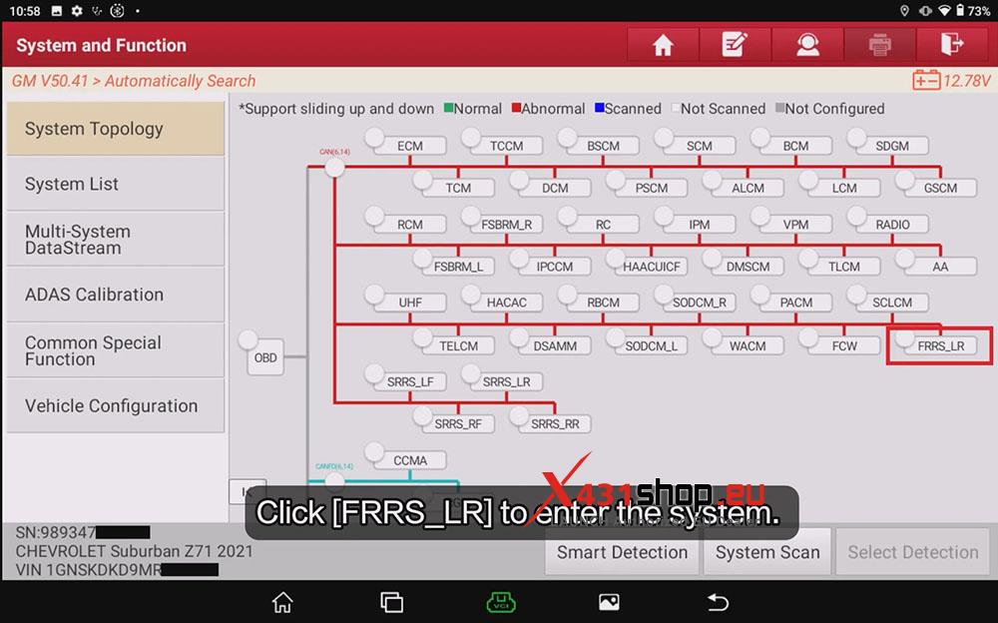Viewport: 998px width, 623px height.
Task: Check the battery voltage 12.78V indicator
Action: [x=952, y=81]
